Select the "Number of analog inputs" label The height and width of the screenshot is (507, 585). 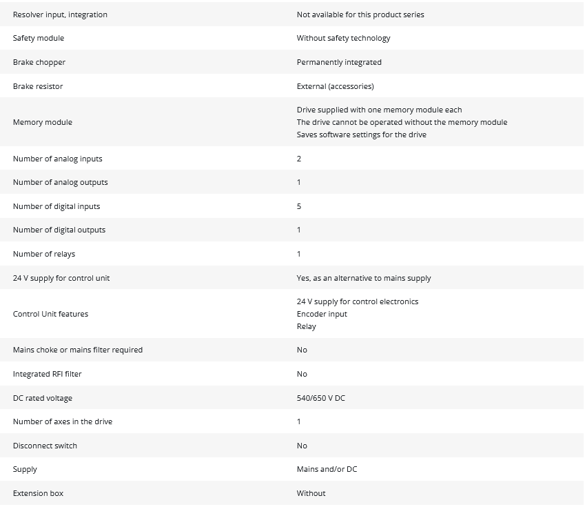click(x=57, y=159)
